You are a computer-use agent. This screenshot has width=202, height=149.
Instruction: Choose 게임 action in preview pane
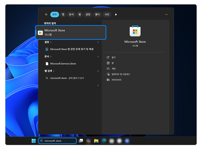[x=113, y=69]
